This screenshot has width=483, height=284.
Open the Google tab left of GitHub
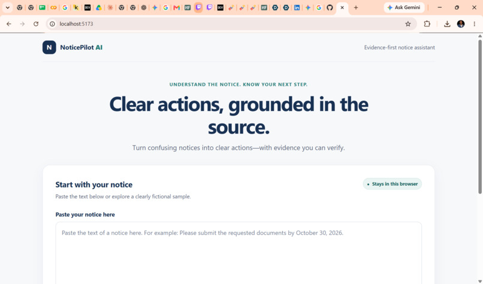tap(319, 7)
